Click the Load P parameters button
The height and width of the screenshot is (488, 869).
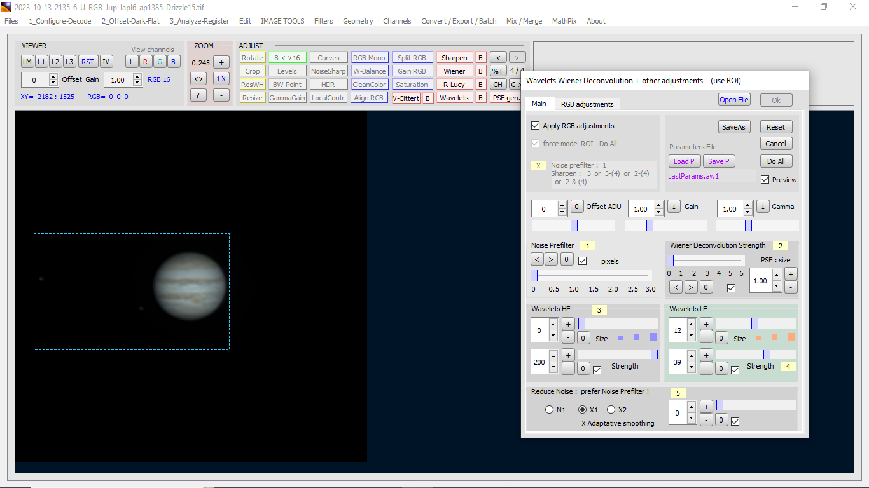685,161
